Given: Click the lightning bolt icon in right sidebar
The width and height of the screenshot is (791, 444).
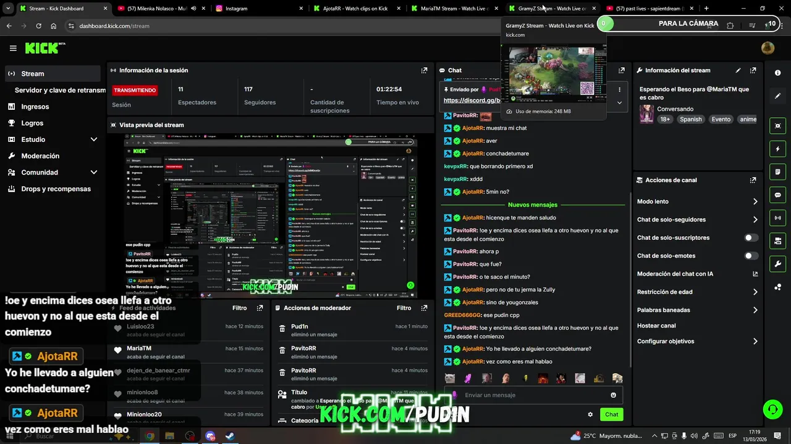Looking at the screenshot, I should pyautogui.click(x=777, y=149).
